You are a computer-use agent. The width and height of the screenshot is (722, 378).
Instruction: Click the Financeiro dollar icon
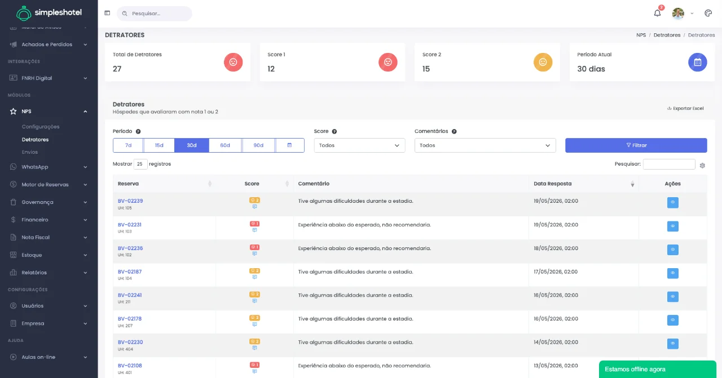pos(14,220)
